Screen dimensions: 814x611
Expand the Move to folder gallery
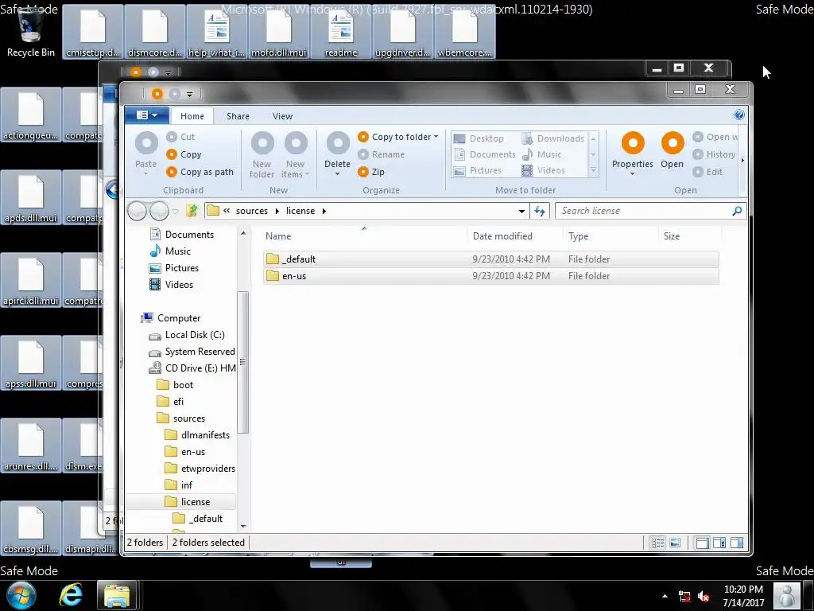[593, 170]
